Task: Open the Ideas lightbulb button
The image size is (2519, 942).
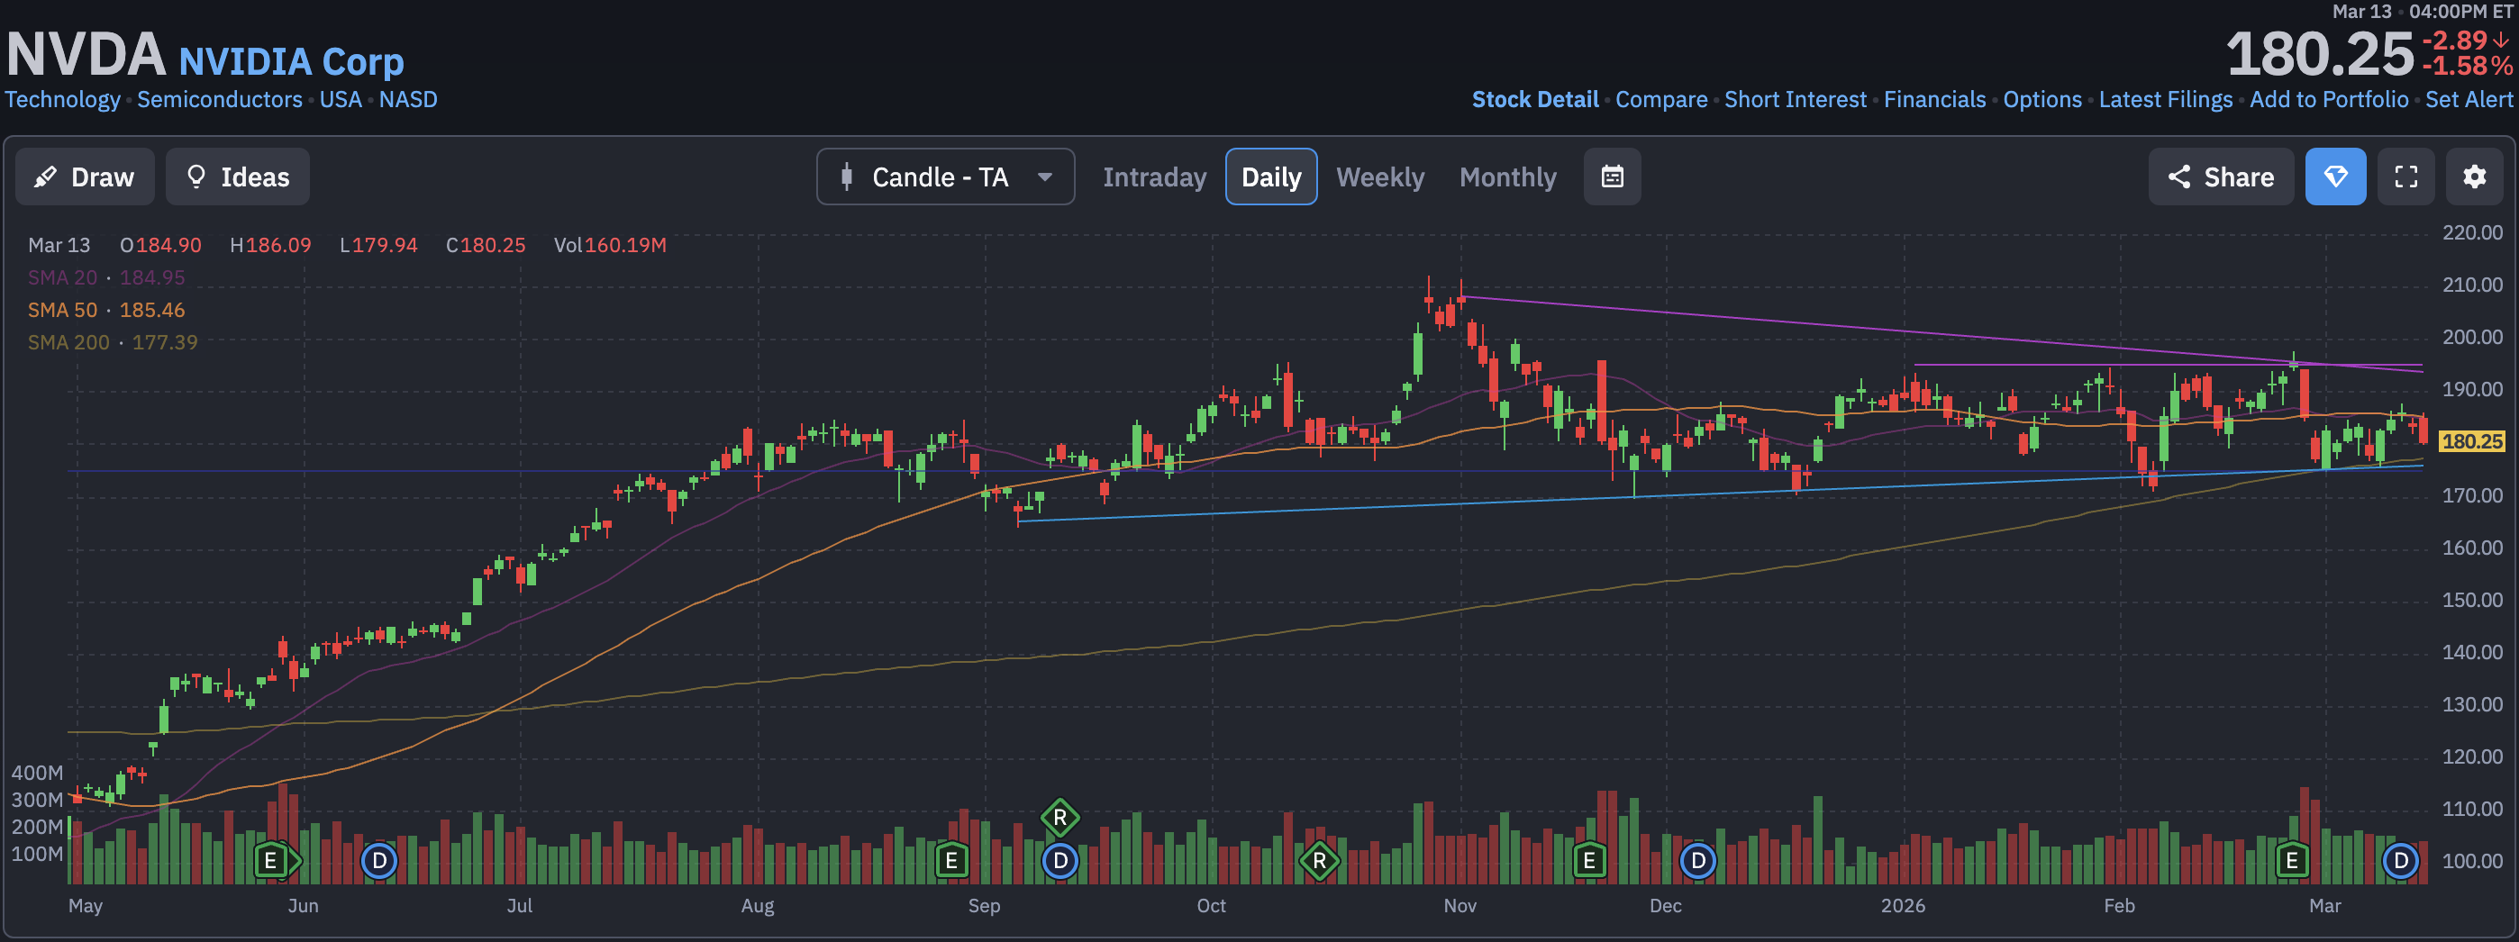Action: click(x=238, y=177)
